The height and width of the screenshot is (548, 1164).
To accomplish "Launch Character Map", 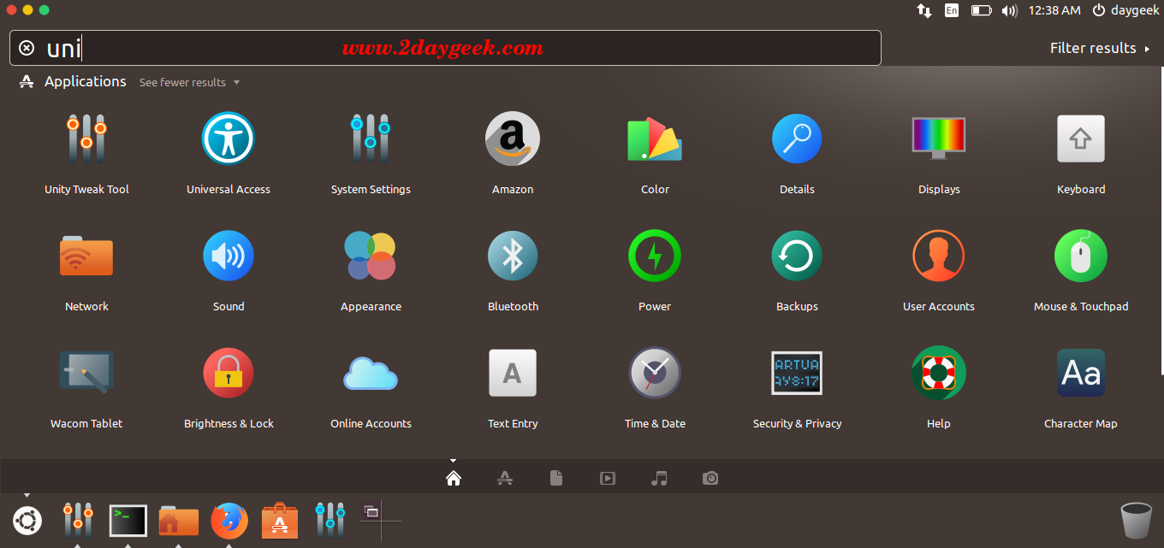I will click(x=1081, y=373).
